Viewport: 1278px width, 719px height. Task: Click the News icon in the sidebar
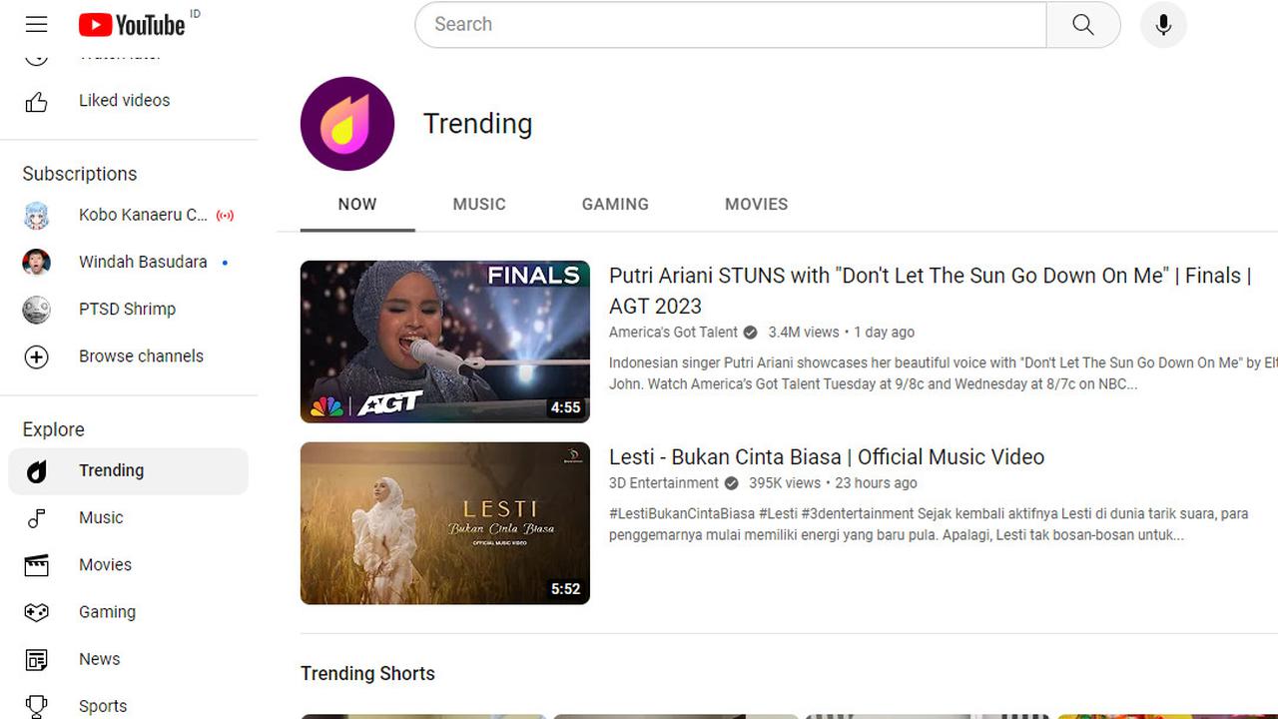[36, 659]
